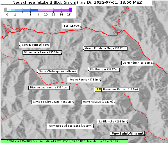Select the Cime de Clot Châtel label

(53, 102)
